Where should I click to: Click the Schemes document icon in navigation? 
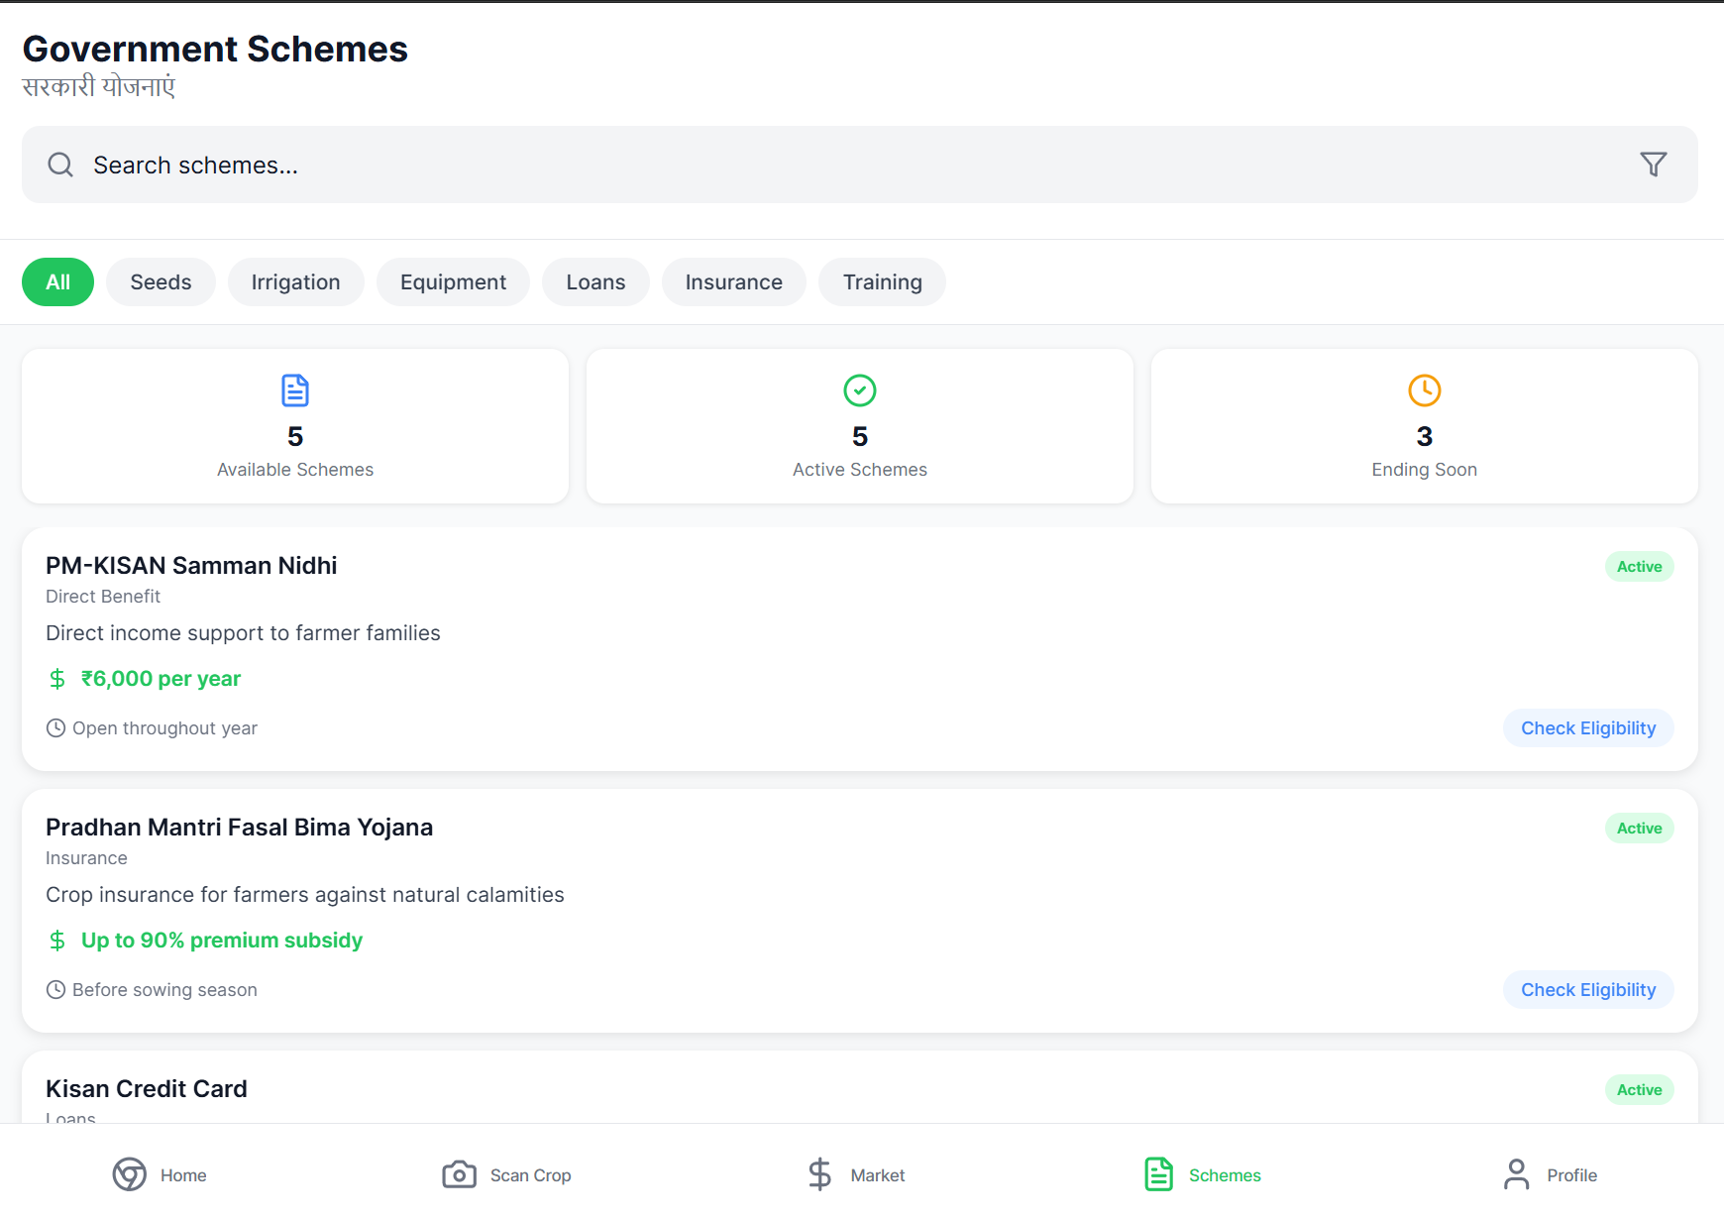[x=1159, y=1174]
